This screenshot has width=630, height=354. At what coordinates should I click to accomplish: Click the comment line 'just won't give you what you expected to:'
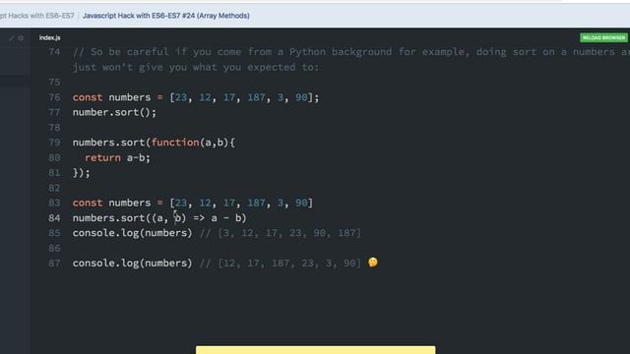[x=196, y=67]
